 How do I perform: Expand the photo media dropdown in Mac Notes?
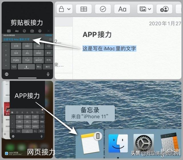pyautogui.click(x=145, y=9)
